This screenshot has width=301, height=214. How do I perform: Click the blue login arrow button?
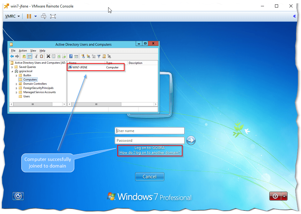pos(191,140)
